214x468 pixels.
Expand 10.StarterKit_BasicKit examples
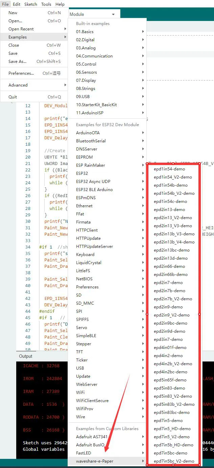pyautogui.click(x=107, y=105)
